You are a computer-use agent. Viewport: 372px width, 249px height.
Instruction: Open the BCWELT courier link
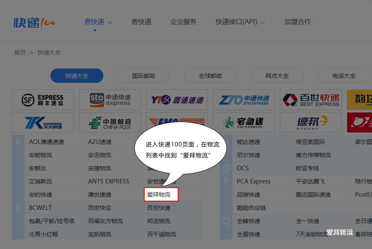pos(41,208)
